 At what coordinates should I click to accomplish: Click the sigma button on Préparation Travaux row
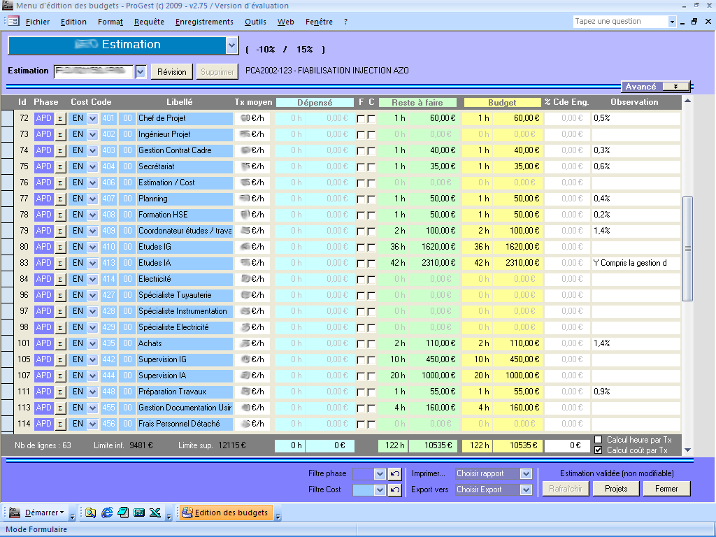60,392
